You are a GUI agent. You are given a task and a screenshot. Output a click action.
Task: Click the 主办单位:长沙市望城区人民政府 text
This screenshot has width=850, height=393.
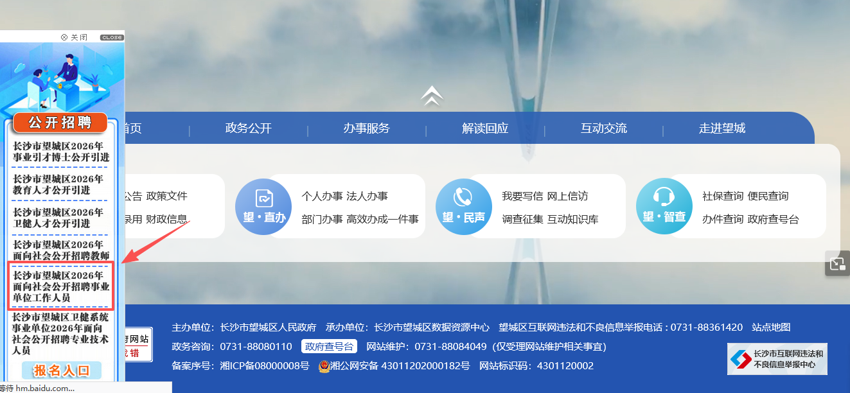(x=244, y=327)
